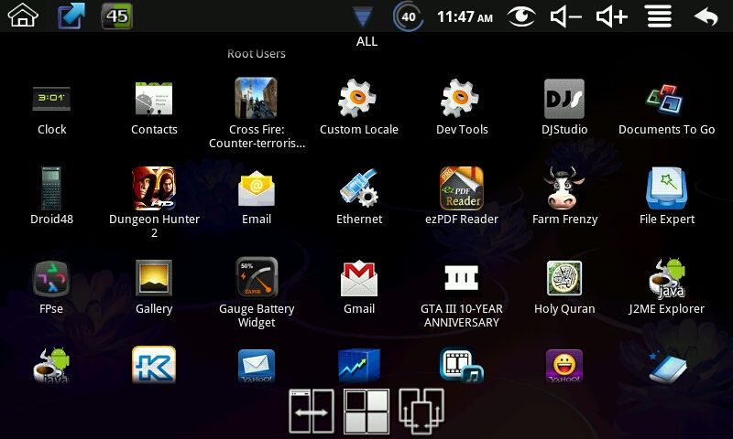
Task: Open the Gmail app
Action: coord(358,278)
